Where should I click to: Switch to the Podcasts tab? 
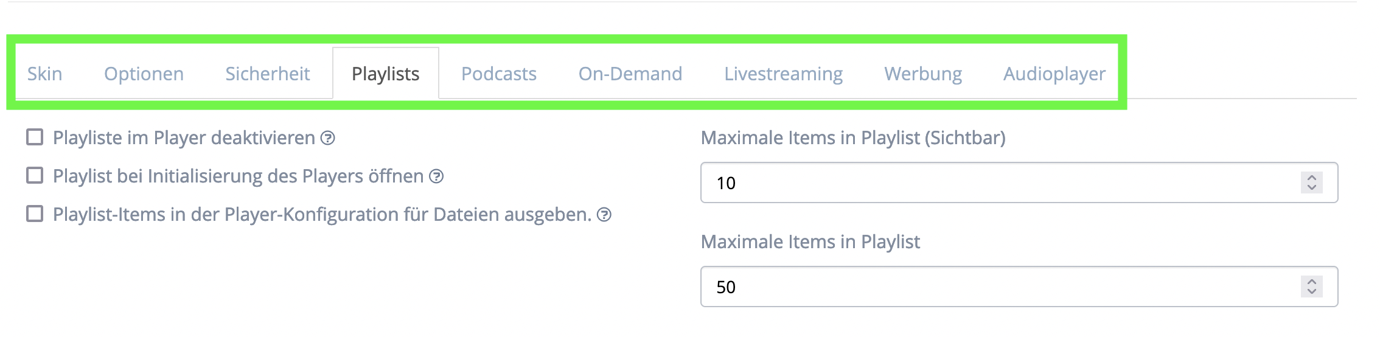(499, 74)
